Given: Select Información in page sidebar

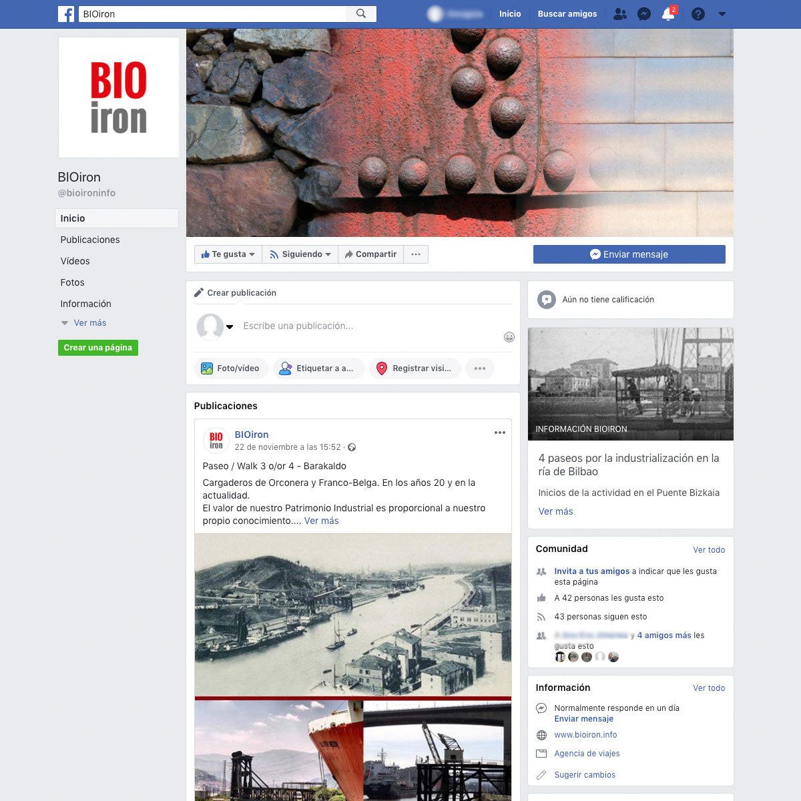Looking at the screenshot, I should click(85, 304).
